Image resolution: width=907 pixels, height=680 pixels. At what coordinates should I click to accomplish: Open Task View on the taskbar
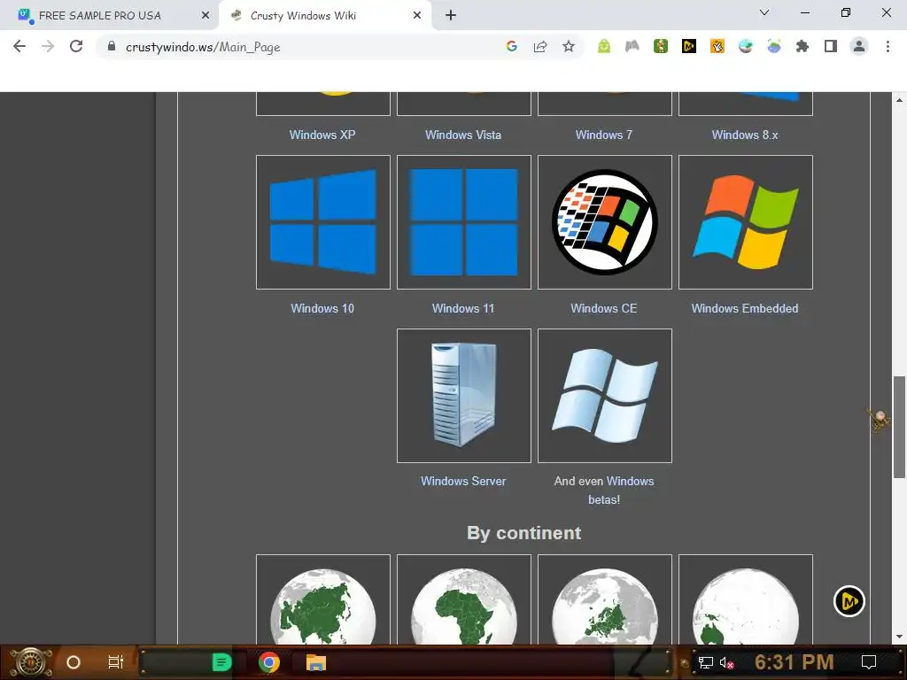116,662
